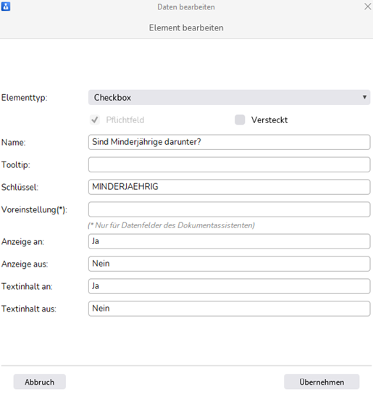Viewport: 373px width, 397px height.
Task: Click the Element bearbeiten header text
Action: coord(186,28)
